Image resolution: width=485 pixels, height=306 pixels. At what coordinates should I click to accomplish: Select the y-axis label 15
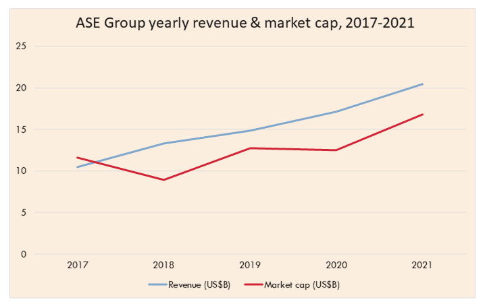pyautogui.click(x=22, y=129)
